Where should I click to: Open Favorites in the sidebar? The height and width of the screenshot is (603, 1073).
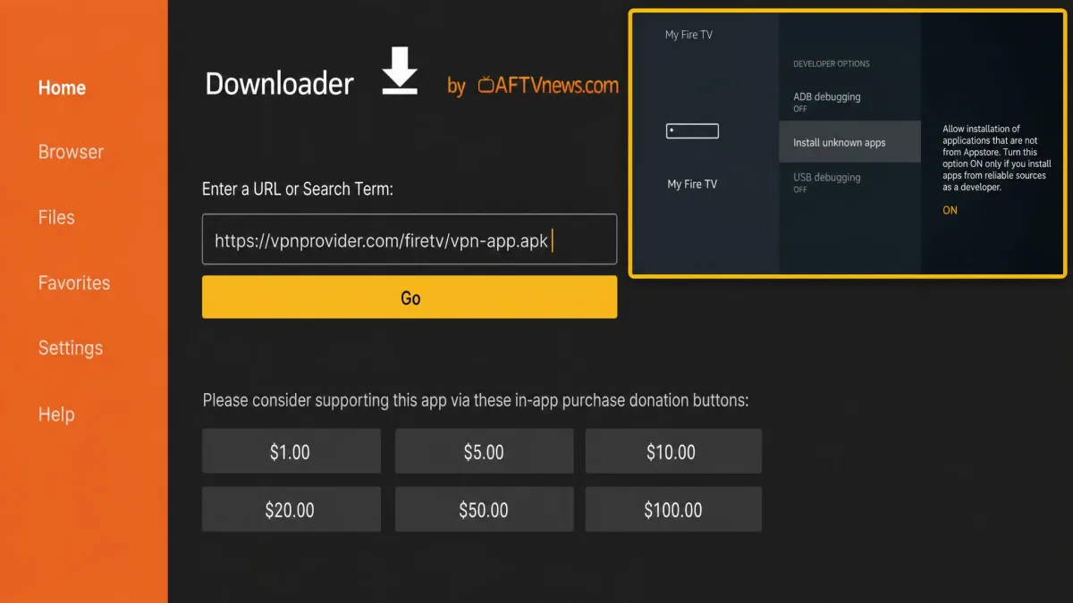pyautogui.click(x=74, y=283)
